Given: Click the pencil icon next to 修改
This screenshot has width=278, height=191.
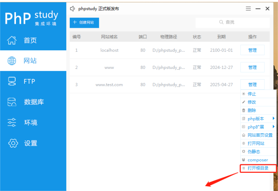Looking at the screenshot, I should click(244, 102).
